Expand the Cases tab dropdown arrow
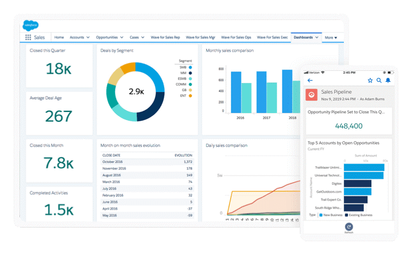This screenshot has height=255, width=412. [x=142, y=37]
